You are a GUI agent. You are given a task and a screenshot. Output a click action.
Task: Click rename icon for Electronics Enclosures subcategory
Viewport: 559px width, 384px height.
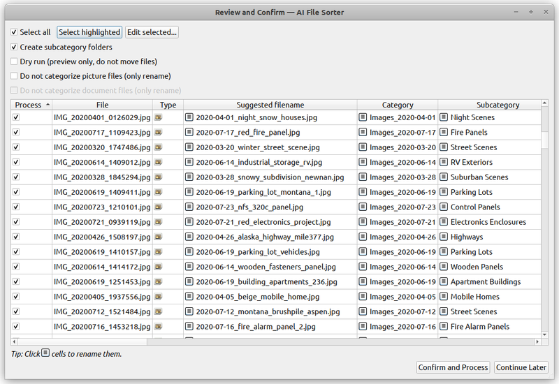444,222
